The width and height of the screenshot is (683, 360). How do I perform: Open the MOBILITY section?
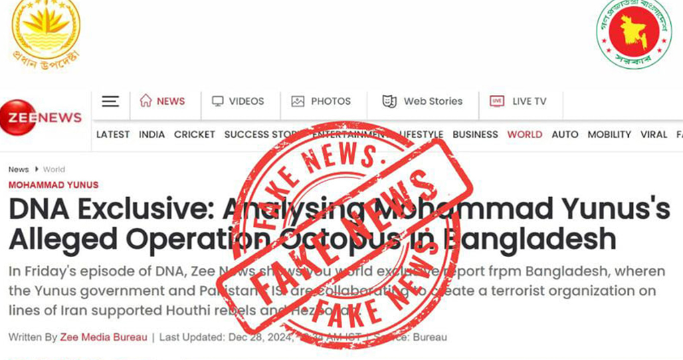(x=609, y=135)
